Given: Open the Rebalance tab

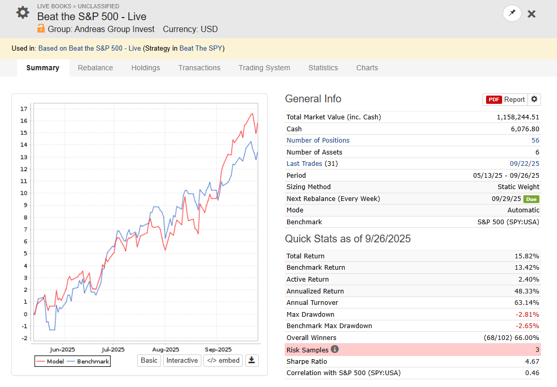Looking at the screenshot, I should pyautogui.click(x=95, y=68).
